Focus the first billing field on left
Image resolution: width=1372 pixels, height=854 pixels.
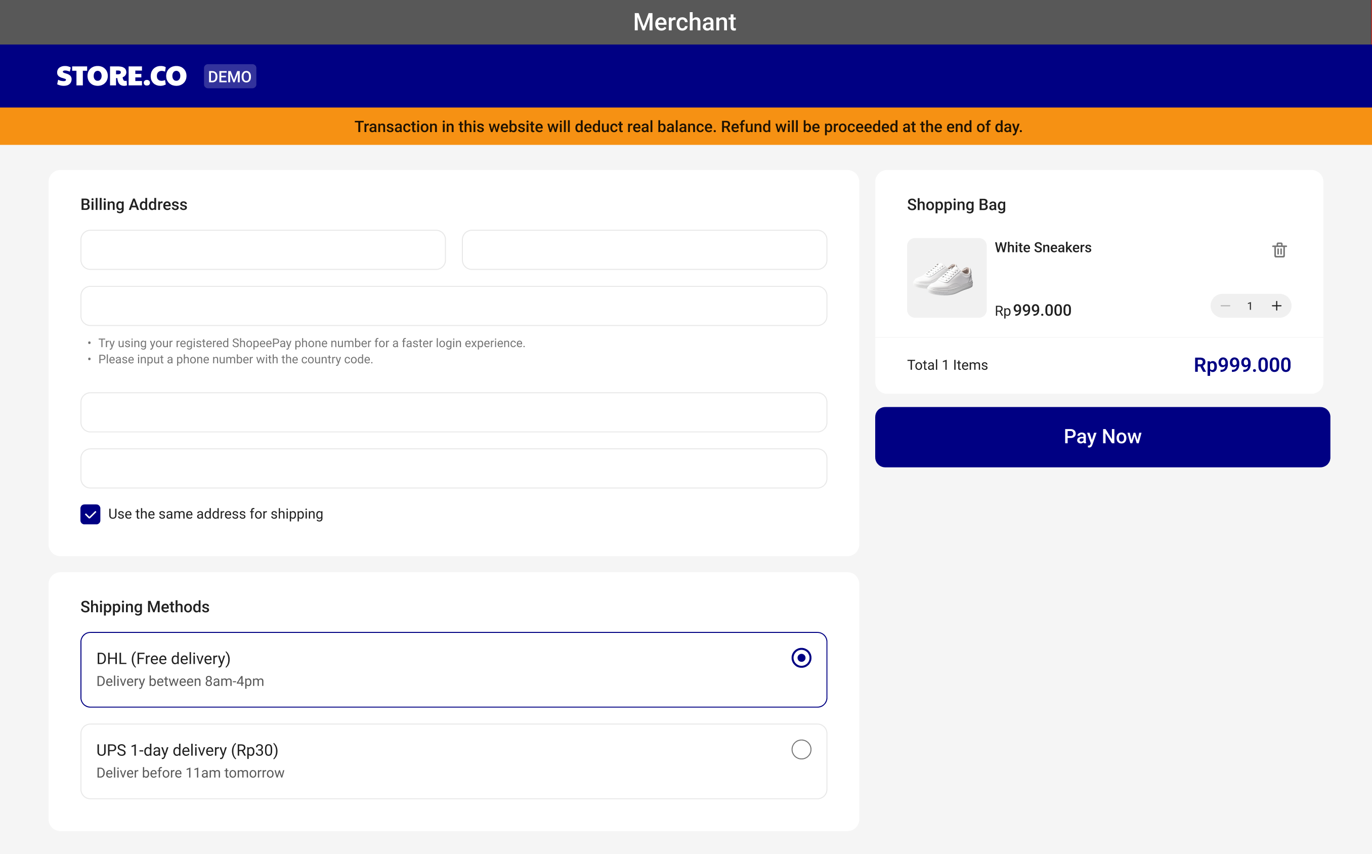tap(263, 249)
